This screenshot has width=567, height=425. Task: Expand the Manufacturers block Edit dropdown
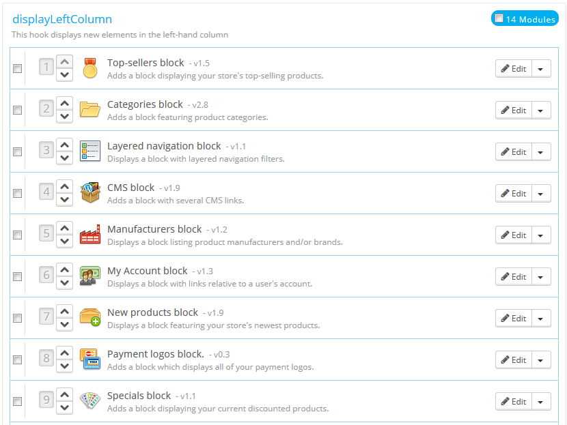click(x=541, y=235)
